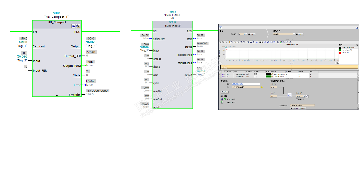Image resolution: width=362 pixels, height=174 pixels.
Task: Close the trend legend panel
Action: point(357,45)
